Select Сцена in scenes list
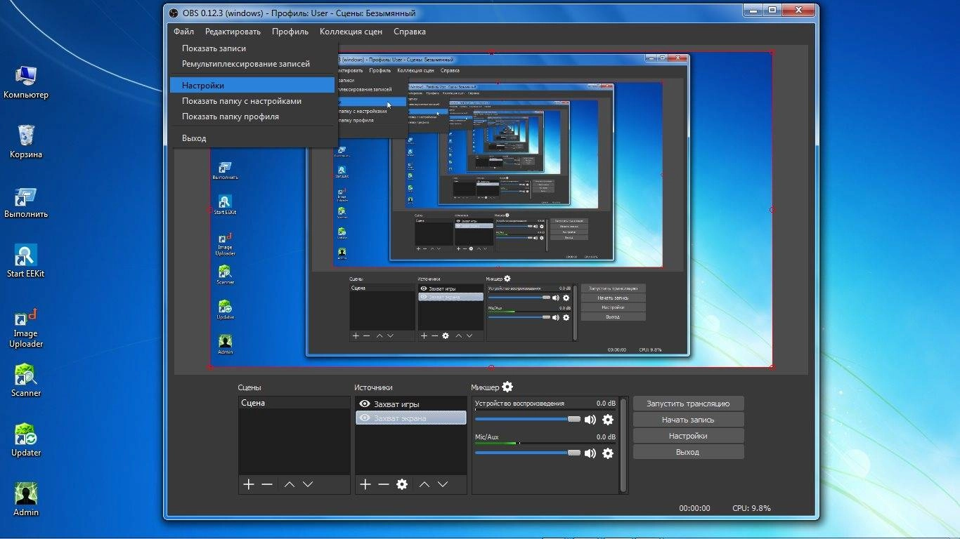This screenshot has width=960, height=539. point(294,403)
